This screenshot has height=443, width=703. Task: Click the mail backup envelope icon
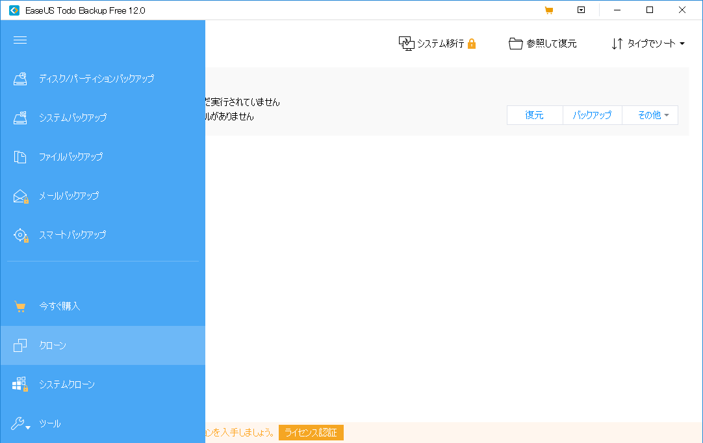(21, 196)
